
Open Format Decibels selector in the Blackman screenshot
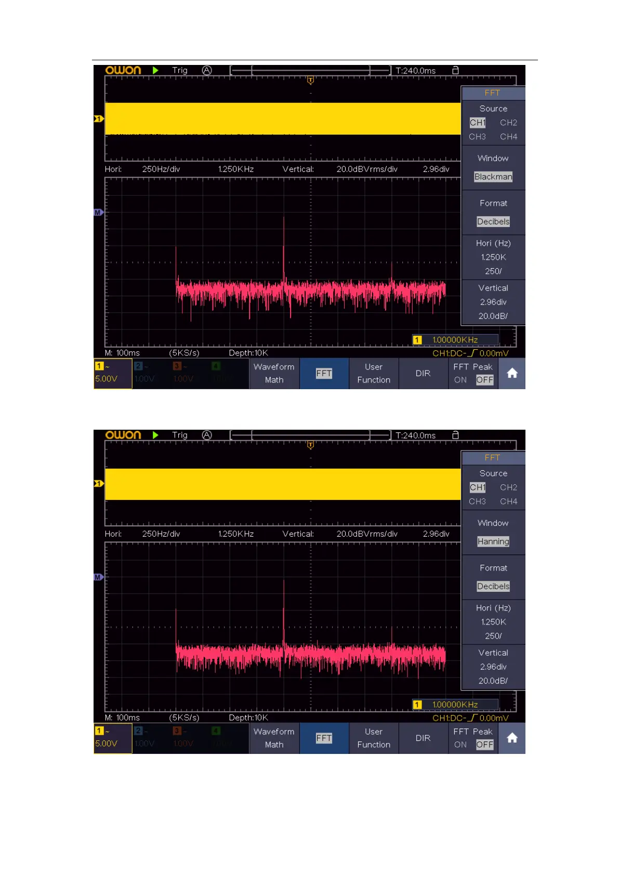(x=493, y=213)
